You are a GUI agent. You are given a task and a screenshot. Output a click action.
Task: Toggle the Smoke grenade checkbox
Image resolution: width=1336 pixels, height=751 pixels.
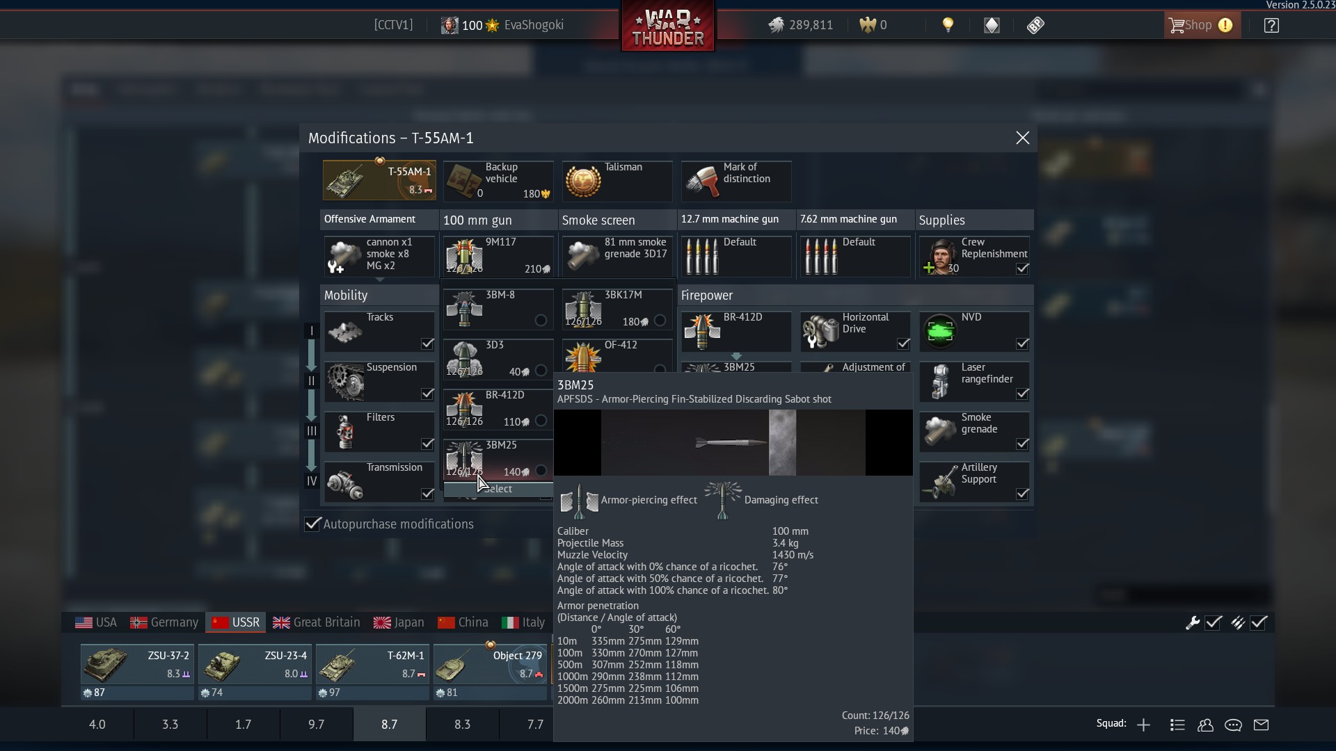[1022, 444]
